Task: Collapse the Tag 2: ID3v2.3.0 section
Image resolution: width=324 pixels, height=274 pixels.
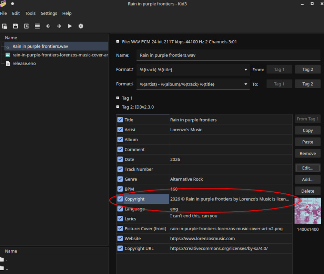Action: pos(118,107)
